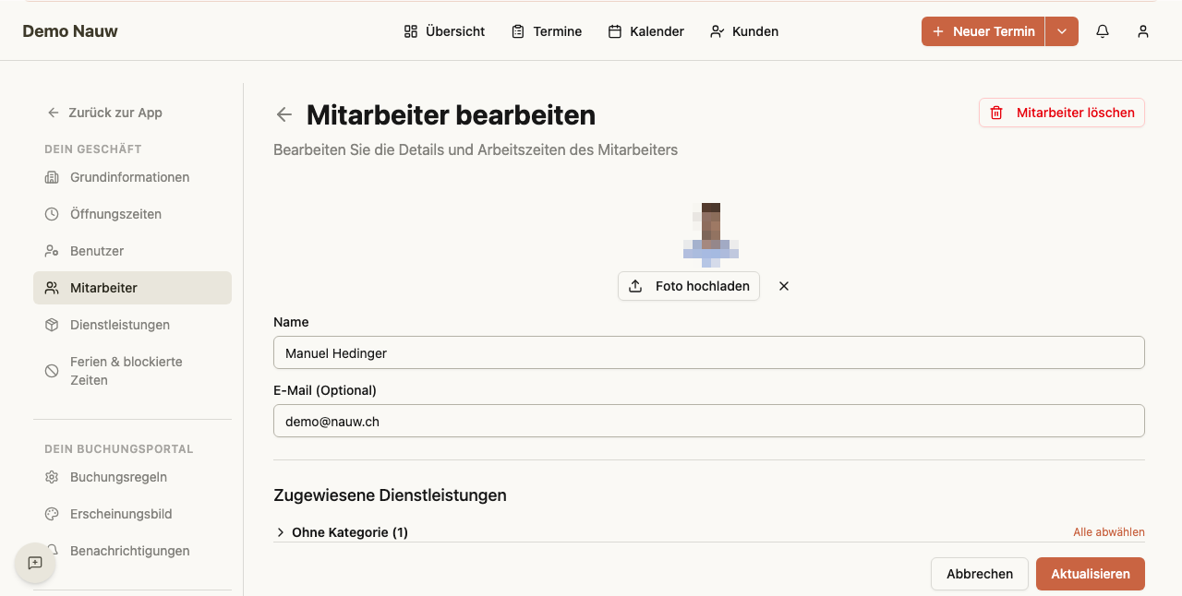Click the Name input field

(709, 352)
